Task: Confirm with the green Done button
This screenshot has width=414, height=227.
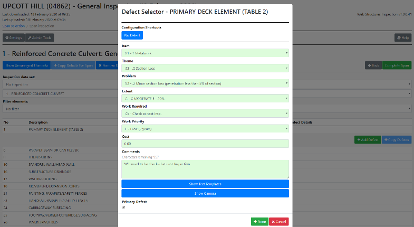Action: tap(259, 222)
